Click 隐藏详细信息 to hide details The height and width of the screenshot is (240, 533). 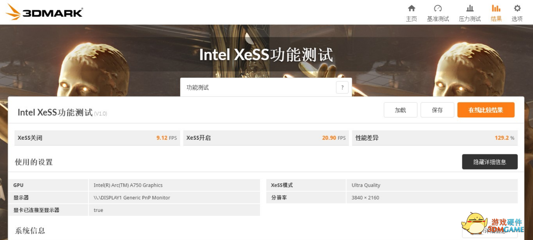point(490,162)
